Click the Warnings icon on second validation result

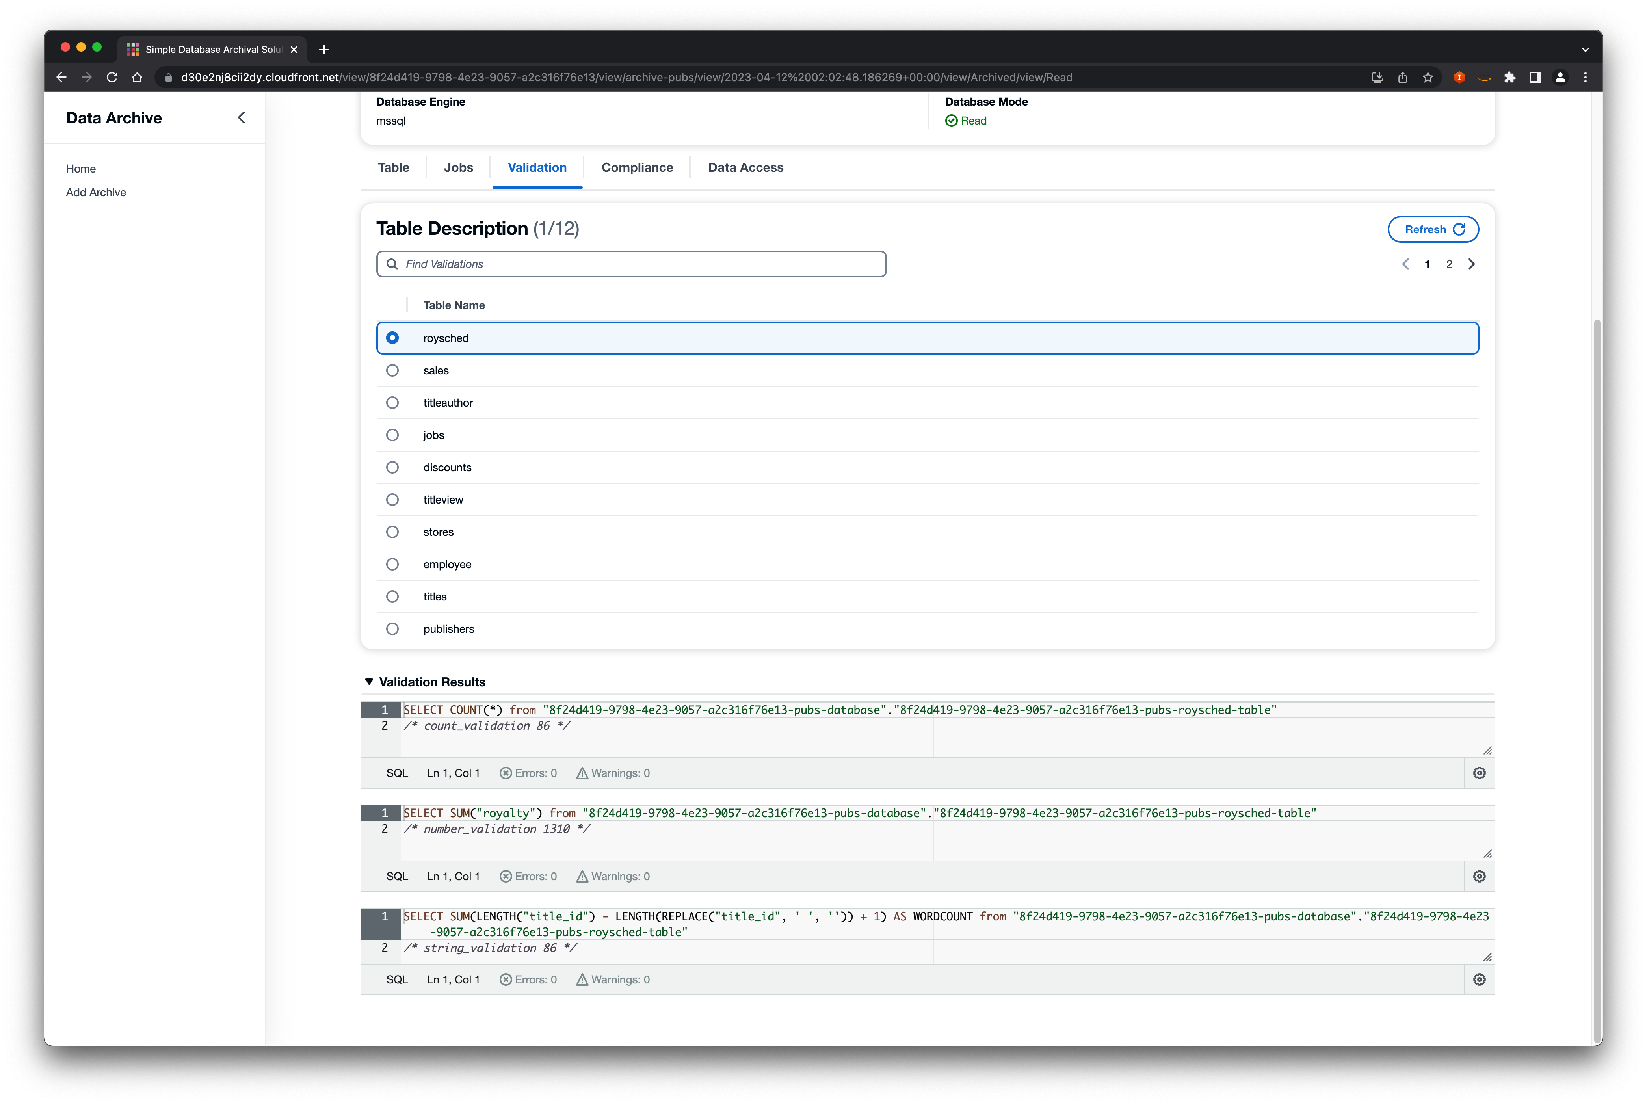pyautogui.click(x=582, y=876)
